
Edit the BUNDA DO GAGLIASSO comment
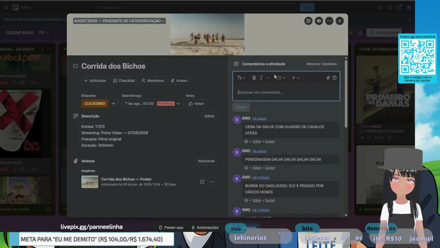257,200
